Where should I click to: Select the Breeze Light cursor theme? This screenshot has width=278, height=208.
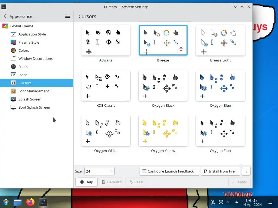pyautogui.click(x=220, y=40)
